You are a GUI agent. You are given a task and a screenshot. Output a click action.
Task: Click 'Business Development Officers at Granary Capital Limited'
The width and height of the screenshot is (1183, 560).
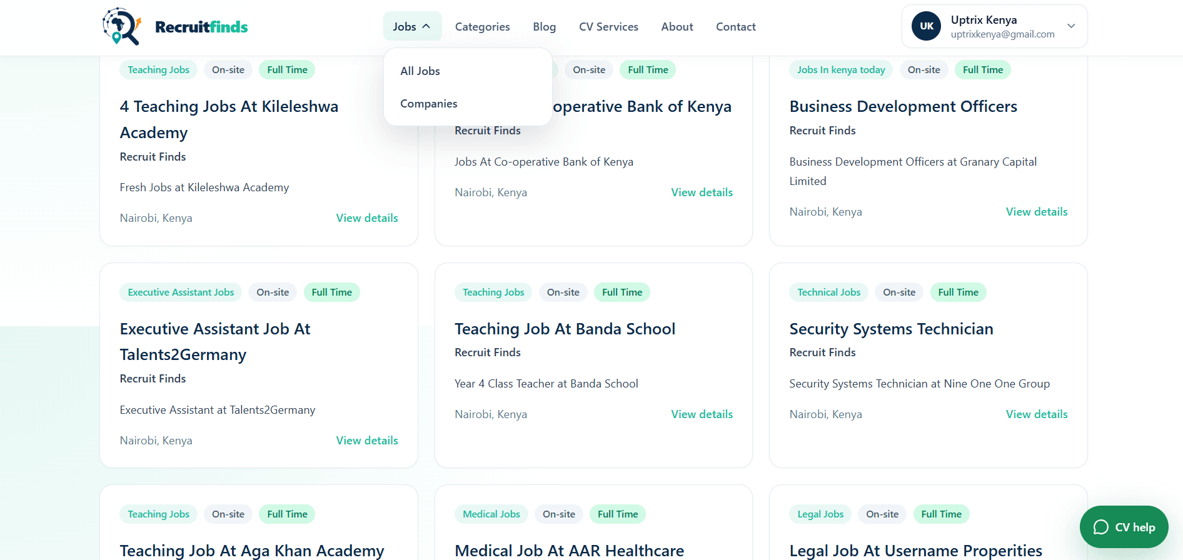tap(913, 171)
